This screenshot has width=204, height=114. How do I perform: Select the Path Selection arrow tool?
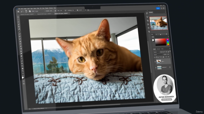[22, 63]
